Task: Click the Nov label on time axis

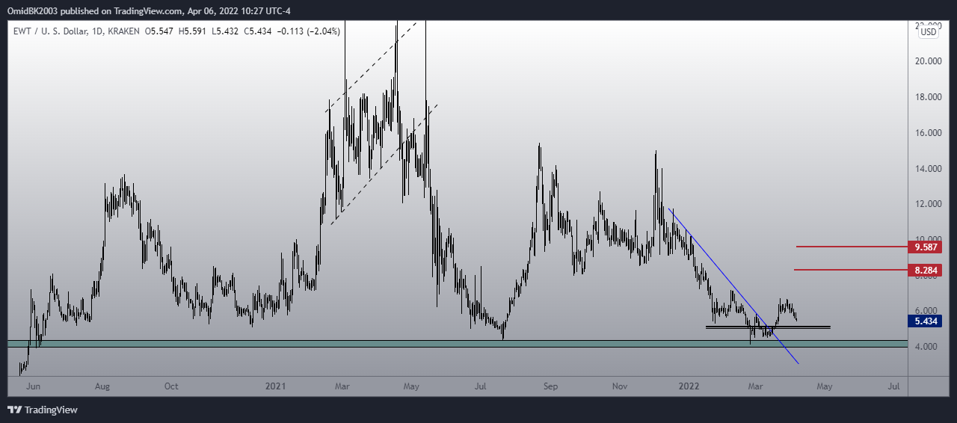Action: pyautogui.click(x=620, y=386)
